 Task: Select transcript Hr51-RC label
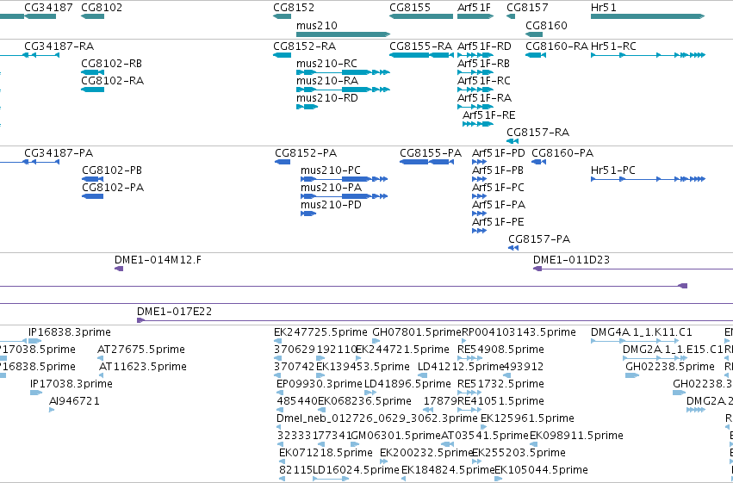[613, 46]
